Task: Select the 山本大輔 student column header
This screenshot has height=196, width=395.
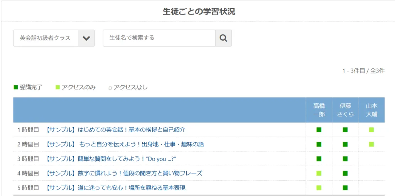Action: pyautogui.click(x=371, y=110)
